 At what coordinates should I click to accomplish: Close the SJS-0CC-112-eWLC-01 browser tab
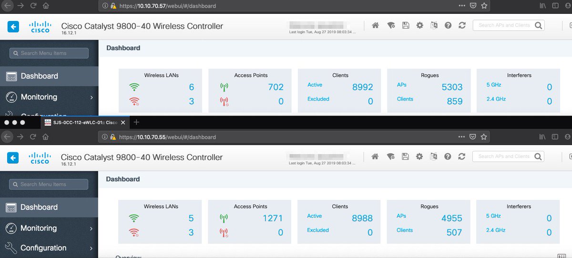[123, 123]
